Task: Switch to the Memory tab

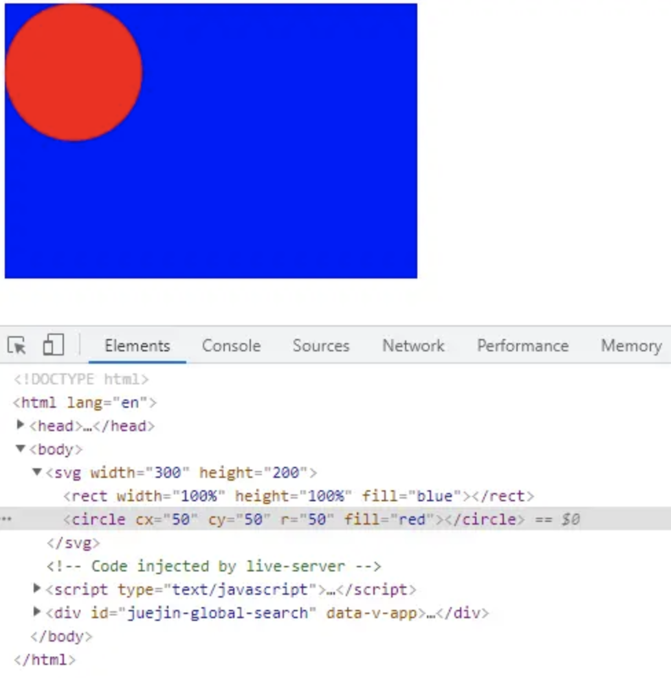Action: point(630,346)
